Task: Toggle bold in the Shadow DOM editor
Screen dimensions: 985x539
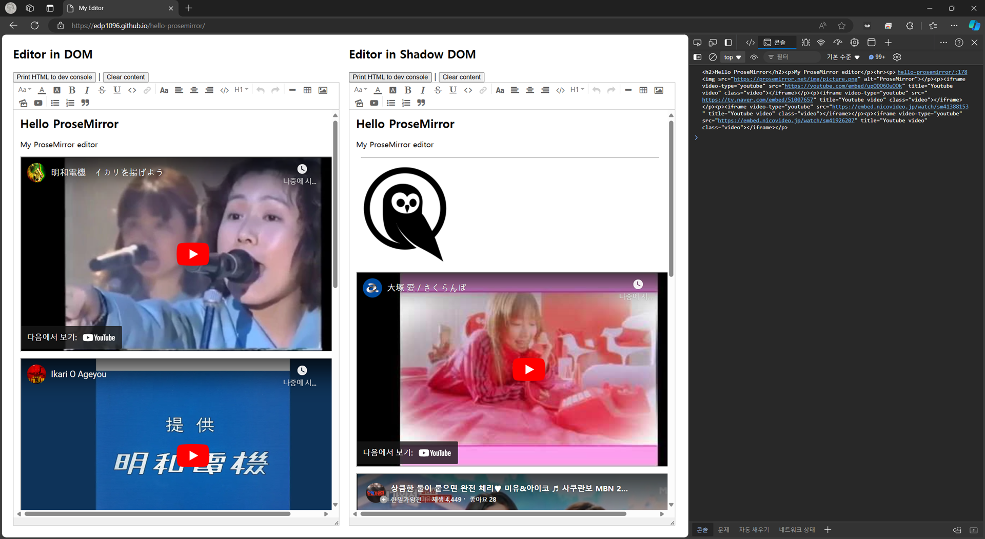Action: point(408,90)
